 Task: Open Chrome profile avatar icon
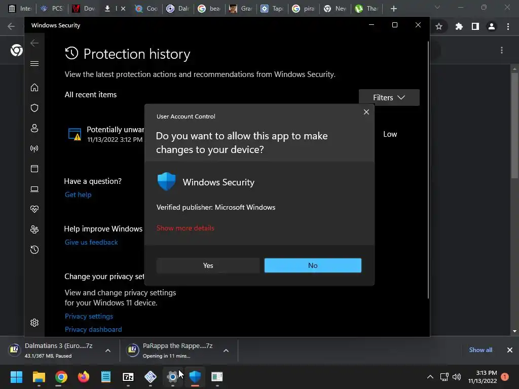point(492,26)
